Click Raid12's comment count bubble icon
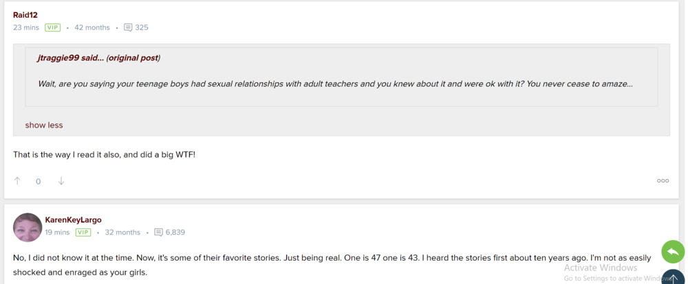Screen dimensions: 688x284 point(128,28)
